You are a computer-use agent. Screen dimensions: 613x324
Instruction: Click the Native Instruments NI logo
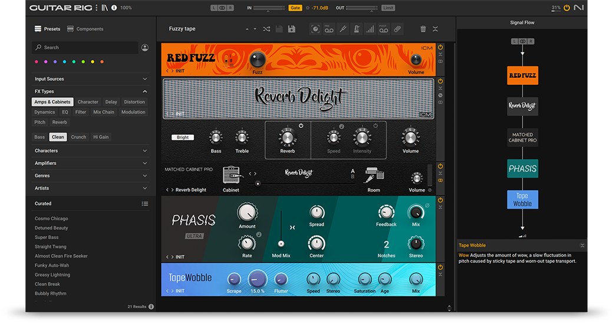[x=579, y=8]
